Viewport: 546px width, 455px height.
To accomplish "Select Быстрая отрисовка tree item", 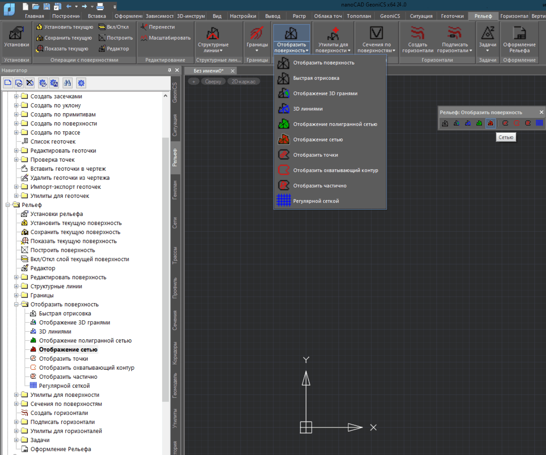I will click(x=65, y=313).
